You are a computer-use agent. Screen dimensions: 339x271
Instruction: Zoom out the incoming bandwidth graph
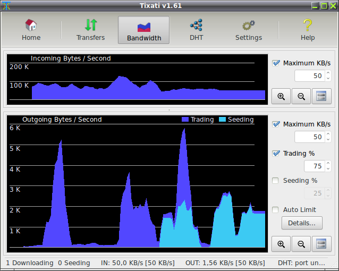[x=301, y=96]
